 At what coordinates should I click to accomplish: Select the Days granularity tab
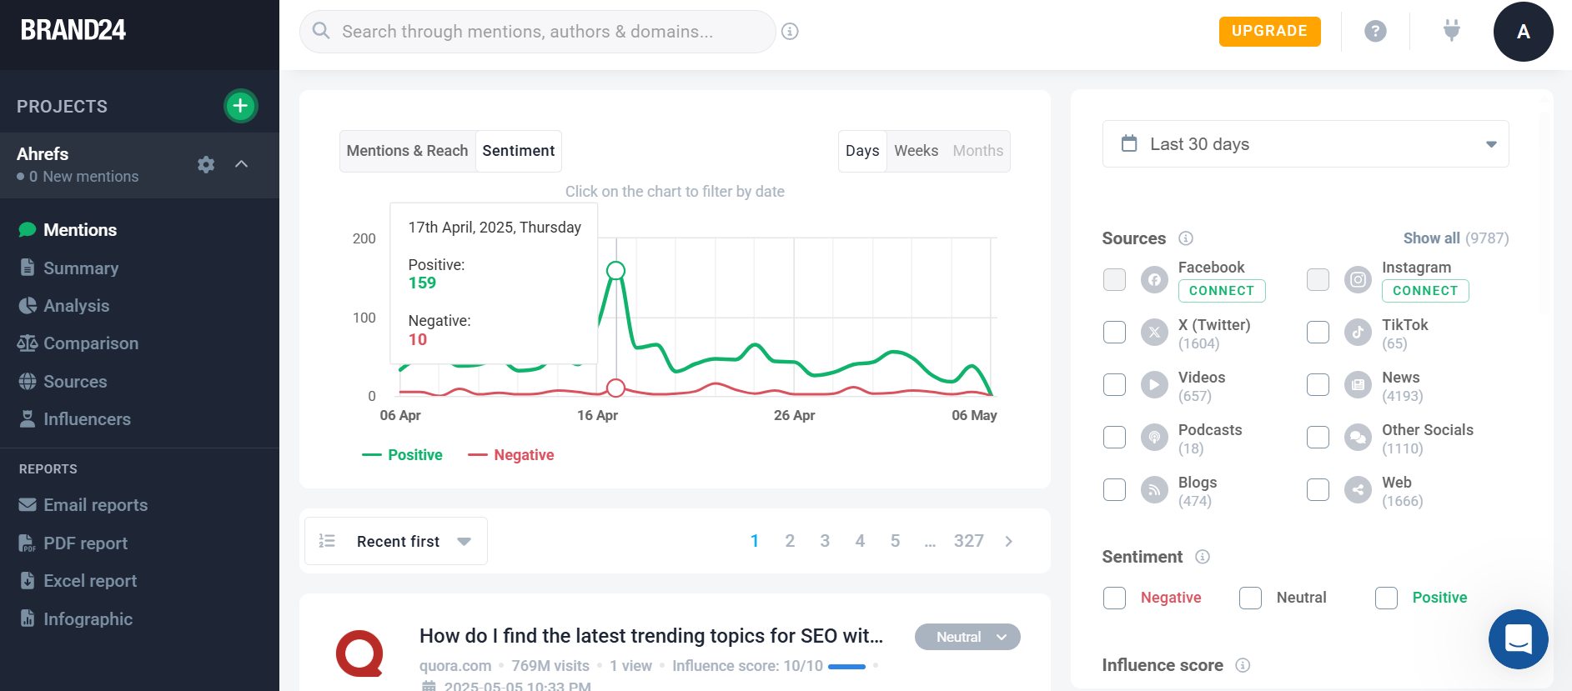point(862,151)
